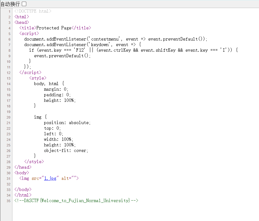Click the <title>Protected Page</title> line
Screen dimensions: 259x221
point(55,28)
